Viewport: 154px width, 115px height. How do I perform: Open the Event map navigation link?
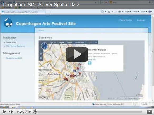coord(11,42)
